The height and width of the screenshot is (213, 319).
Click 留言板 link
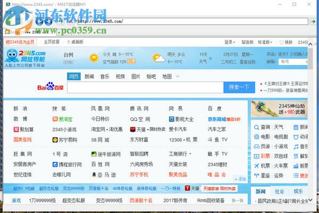pos(247,42)
